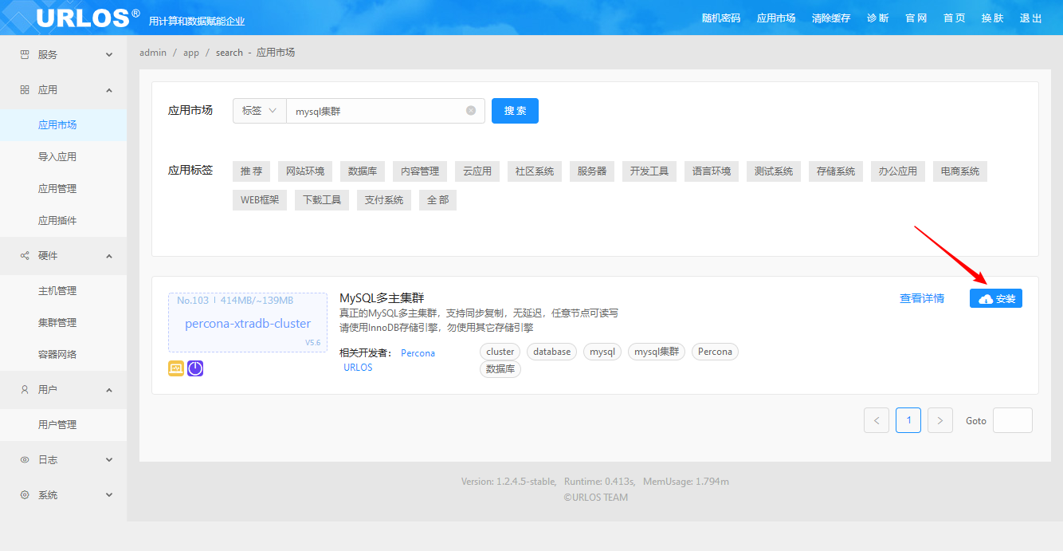
Task: Select the 办公应用 tag
Action: 898,171
